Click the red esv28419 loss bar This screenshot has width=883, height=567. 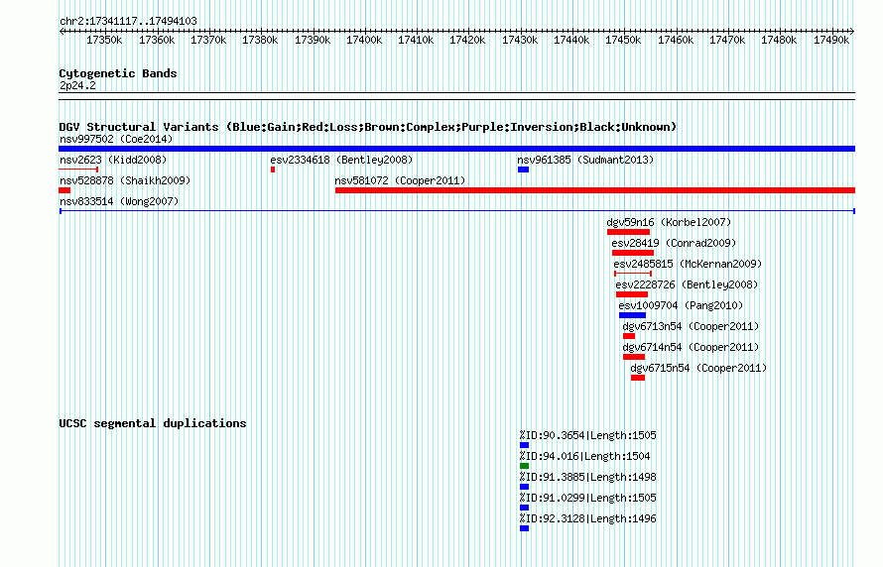coord(633,253)
